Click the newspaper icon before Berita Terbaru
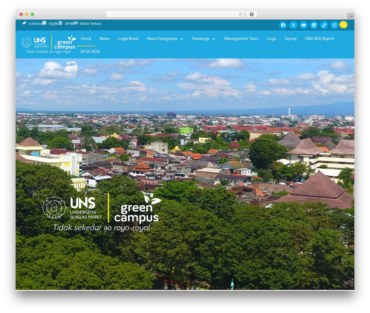370x313 pixels. coord(76,23)
